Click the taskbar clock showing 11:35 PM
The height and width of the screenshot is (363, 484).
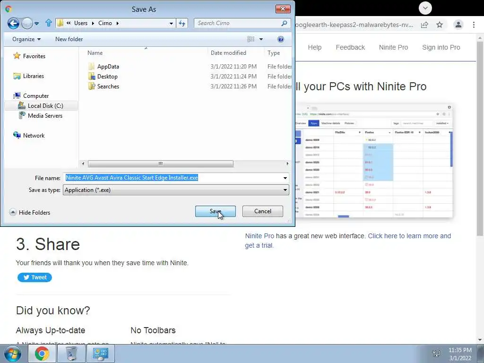460,354
